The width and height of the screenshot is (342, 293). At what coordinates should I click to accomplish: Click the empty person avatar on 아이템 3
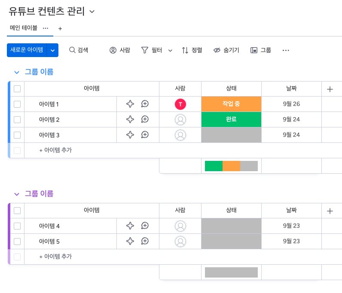tap(180, 135)
